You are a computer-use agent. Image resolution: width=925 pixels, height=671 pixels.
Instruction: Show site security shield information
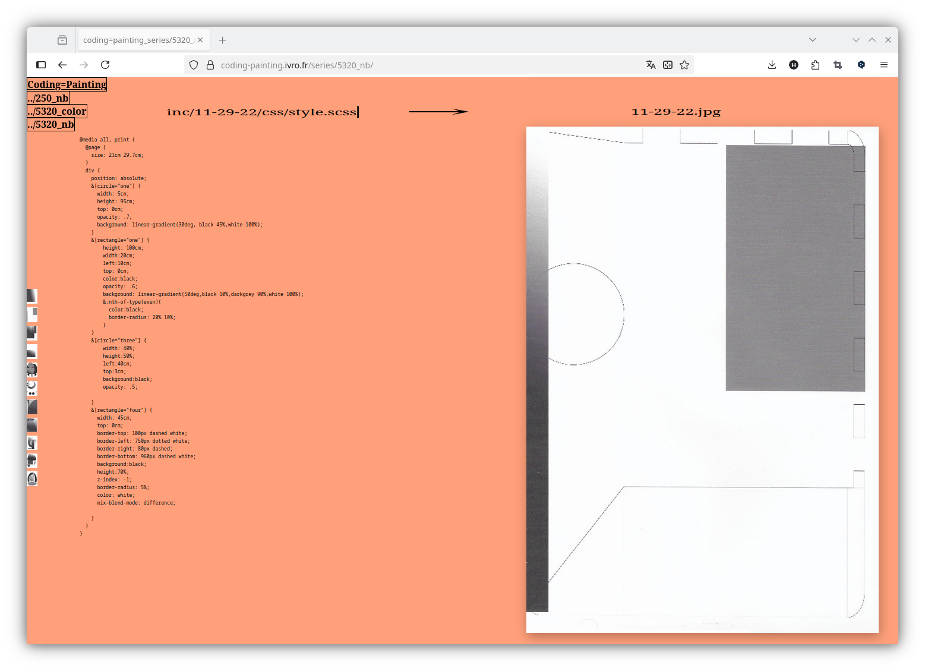(194, 65)
